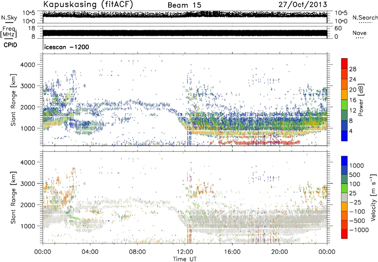Screen dimensions: 378x262
Task: Click the '3000' tick of the velocity panel range axis
Action: click(28, 183)
